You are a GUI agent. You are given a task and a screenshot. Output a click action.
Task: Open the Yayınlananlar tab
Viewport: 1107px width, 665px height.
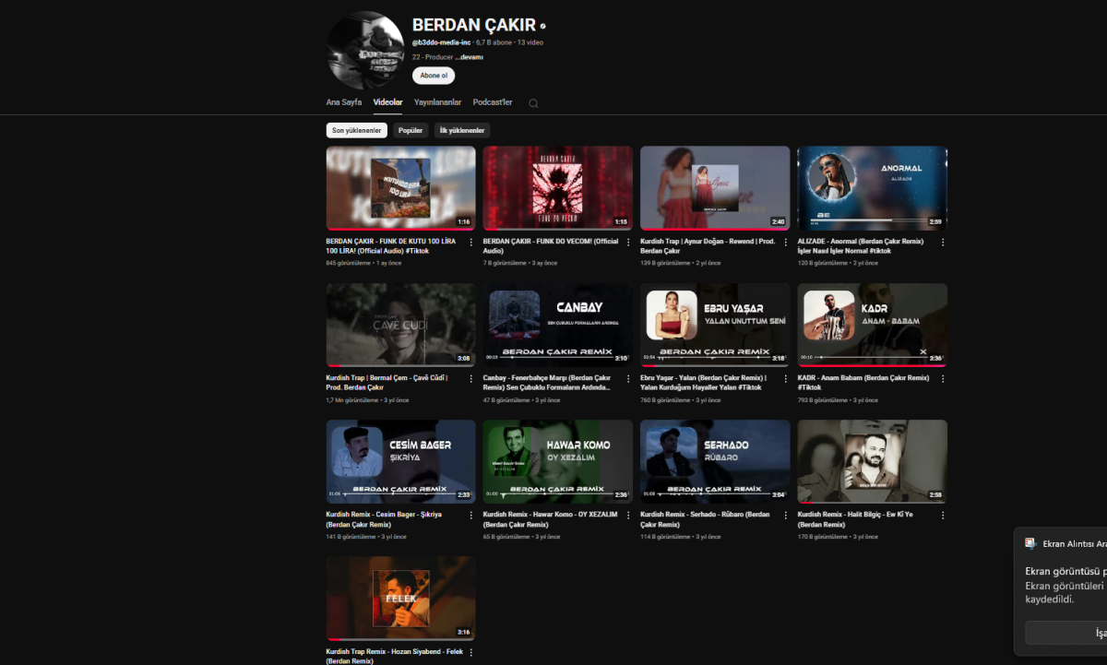tap(437, 102)
